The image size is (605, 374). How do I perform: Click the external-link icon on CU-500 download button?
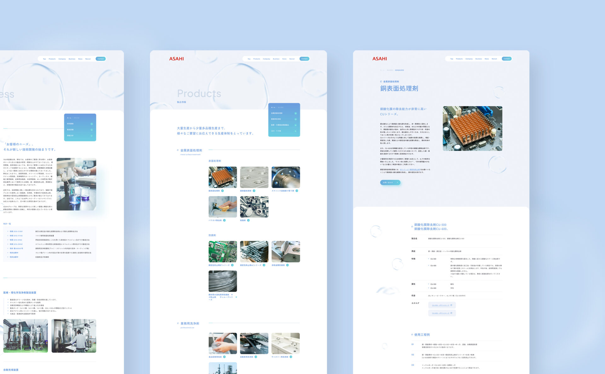click(x=452, y=305)
